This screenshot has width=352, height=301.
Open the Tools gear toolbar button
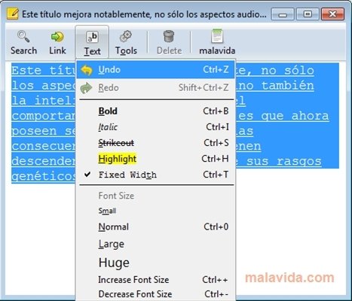click(x=126, y=42)
